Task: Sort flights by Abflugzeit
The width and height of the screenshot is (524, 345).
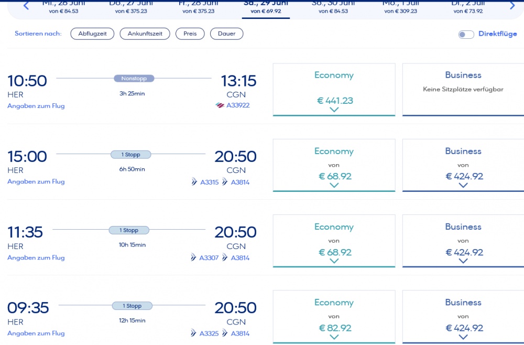Action: pyautogui.click(x=92, y=34)
